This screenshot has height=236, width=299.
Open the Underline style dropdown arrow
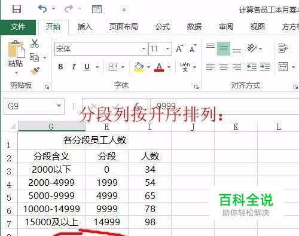point(97,67)
